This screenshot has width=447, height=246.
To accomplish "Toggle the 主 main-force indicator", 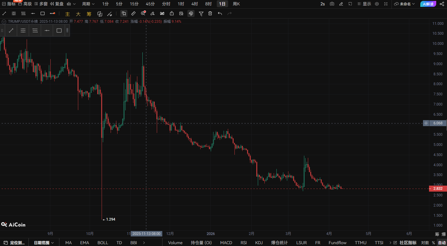I will pos(67,14).
